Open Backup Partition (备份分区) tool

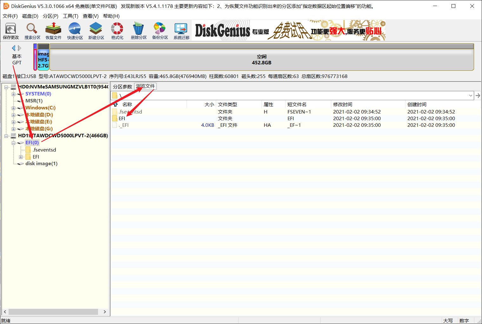pos(160,31)
